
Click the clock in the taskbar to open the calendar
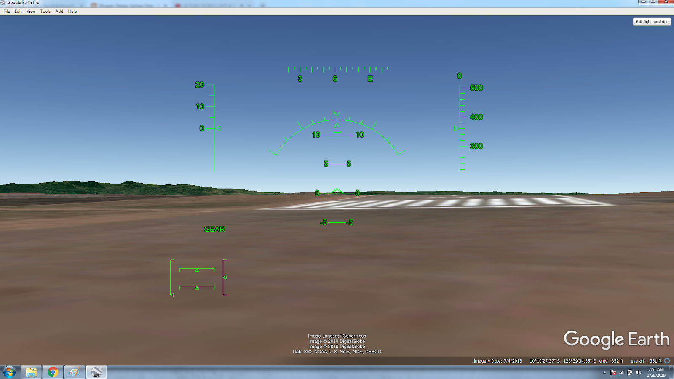coord(655,372)
